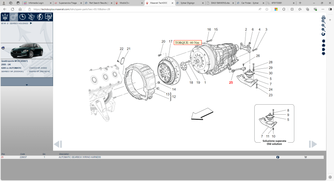Select part code 226037 in the table
The height and width of the screenshot is (181, 334).
click(x=23, y=157)
